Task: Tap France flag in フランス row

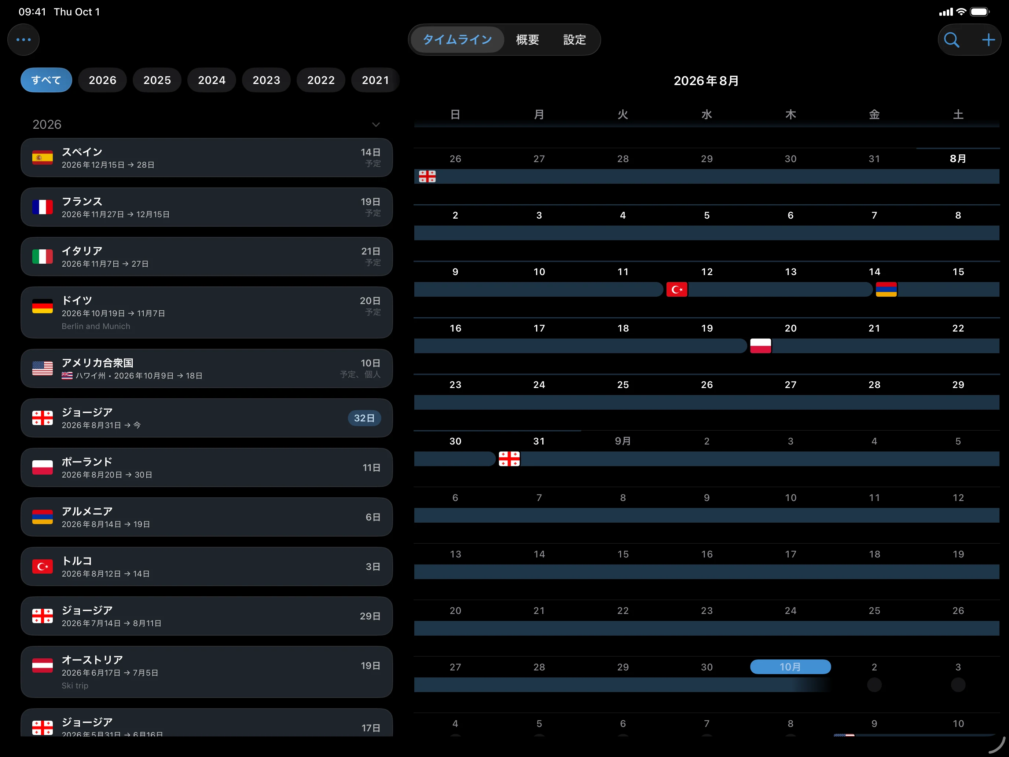Action: (x=43, y=207)
